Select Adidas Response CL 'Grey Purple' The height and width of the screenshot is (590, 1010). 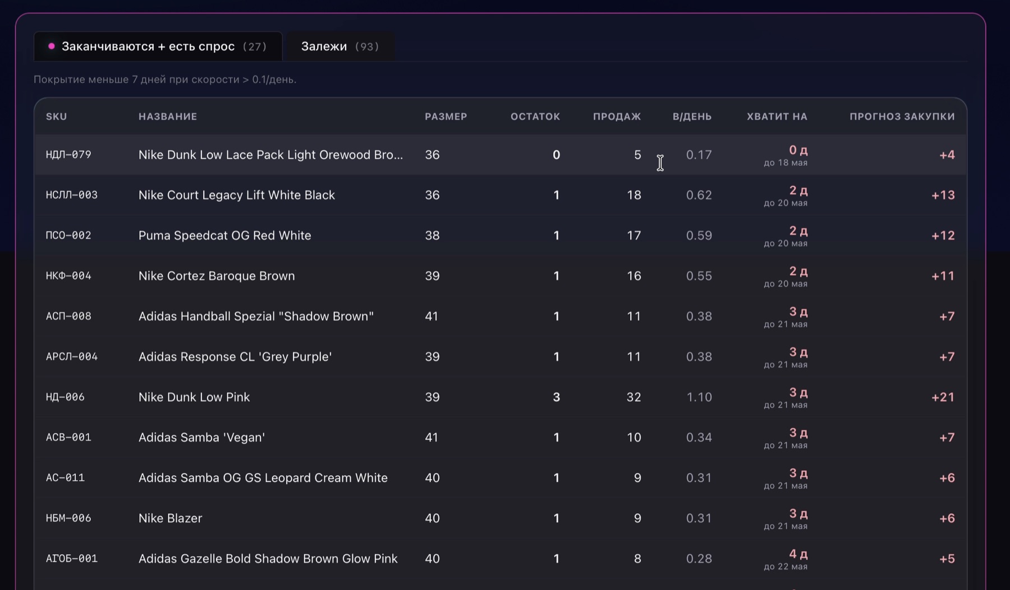(x=235, y=356)
